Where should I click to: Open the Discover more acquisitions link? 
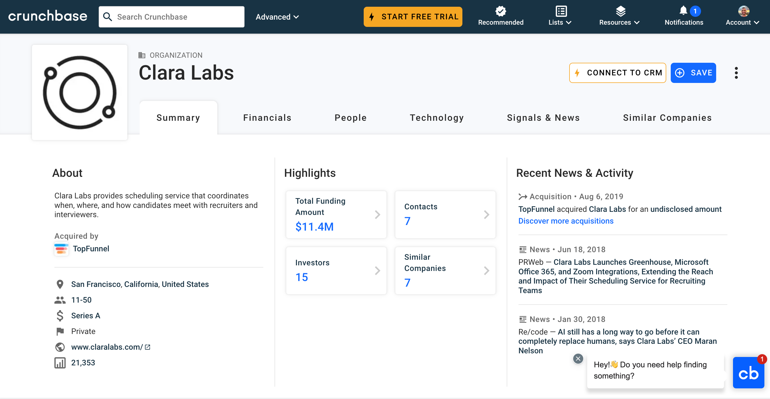pos(566,221)
